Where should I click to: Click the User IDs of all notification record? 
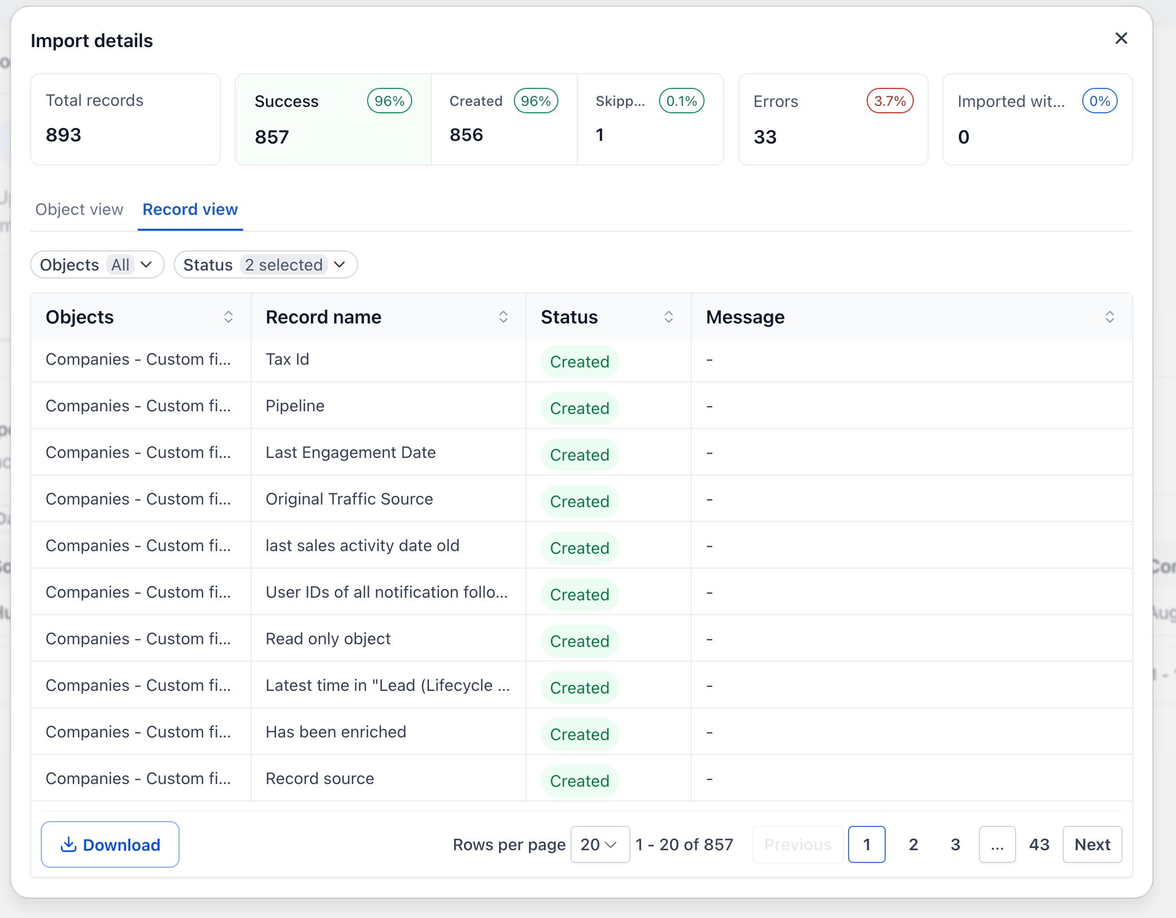[387, 592]
